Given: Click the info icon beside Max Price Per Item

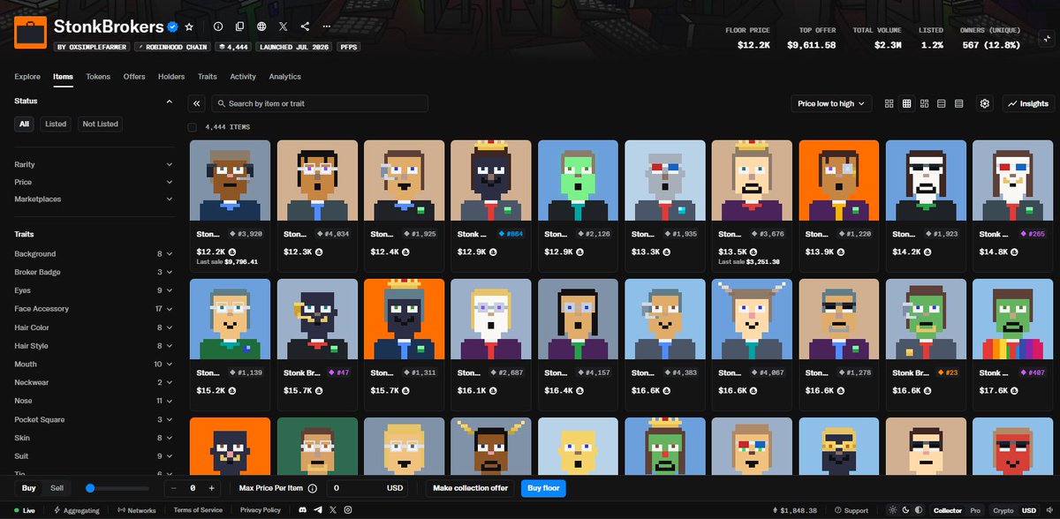Looking at the screenshot, I should 313,488.
